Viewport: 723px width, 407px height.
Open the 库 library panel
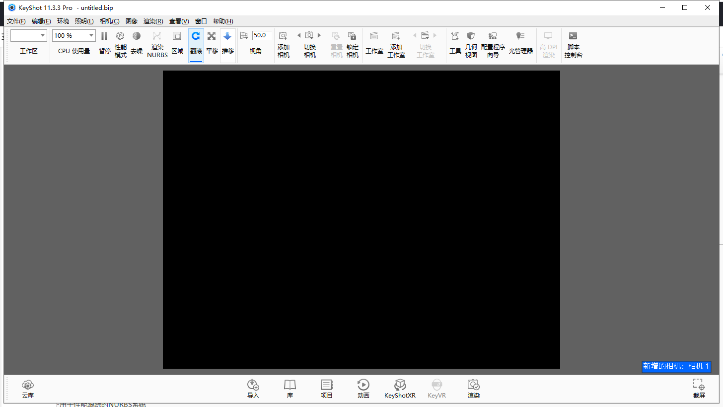(x=290, y=389)
